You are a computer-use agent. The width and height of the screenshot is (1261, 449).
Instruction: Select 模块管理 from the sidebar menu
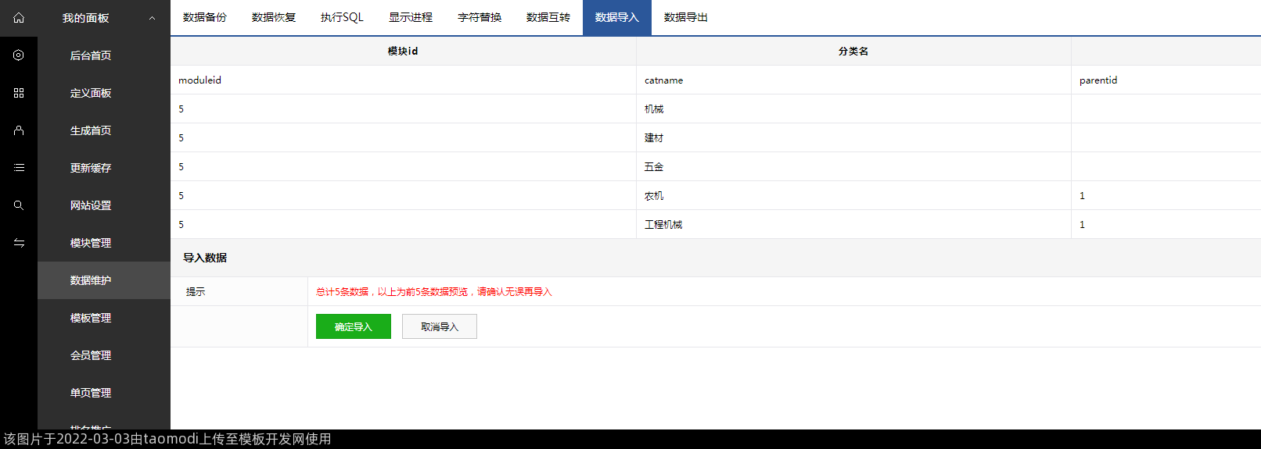[x=91, y=243]
